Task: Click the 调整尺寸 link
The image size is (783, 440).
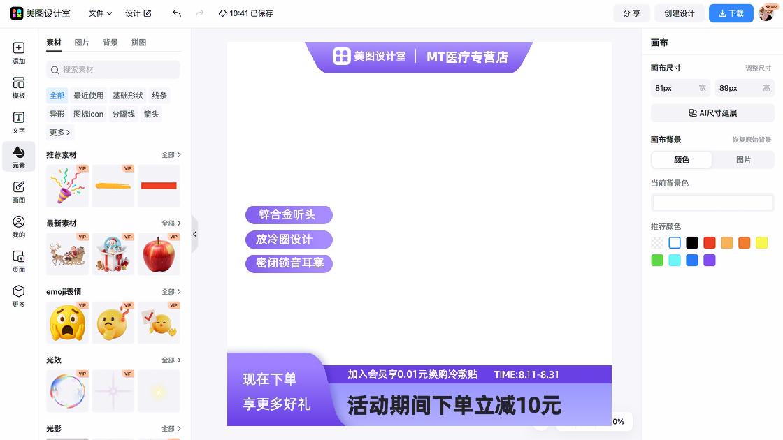Action: [758, 68]
